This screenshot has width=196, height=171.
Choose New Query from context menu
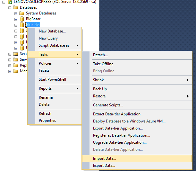(55, 38)
